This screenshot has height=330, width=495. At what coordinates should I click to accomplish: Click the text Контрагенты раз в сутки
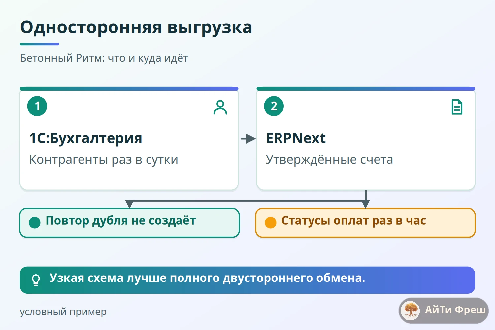[x=104, y=160]
